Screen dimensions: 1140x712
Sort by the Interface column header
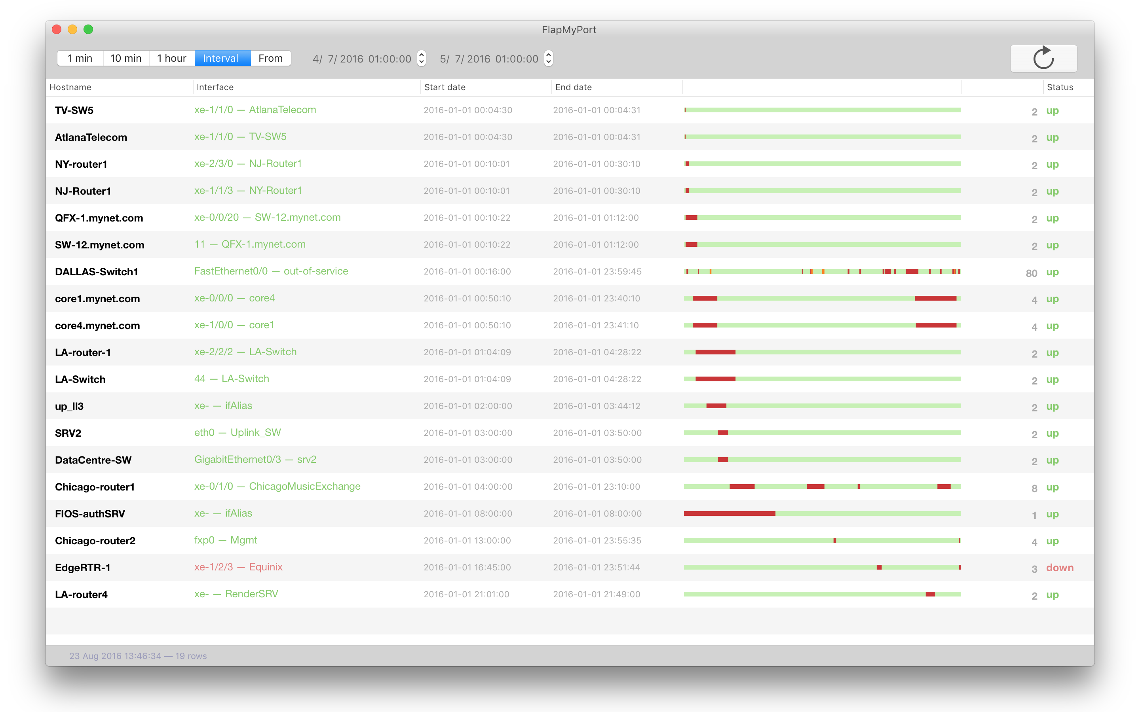click(x=215, y=87)
